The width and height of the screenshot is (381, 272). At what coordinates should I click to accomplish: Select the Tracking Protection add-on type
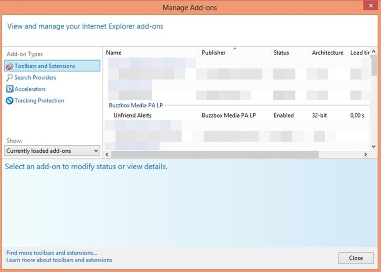39,101
